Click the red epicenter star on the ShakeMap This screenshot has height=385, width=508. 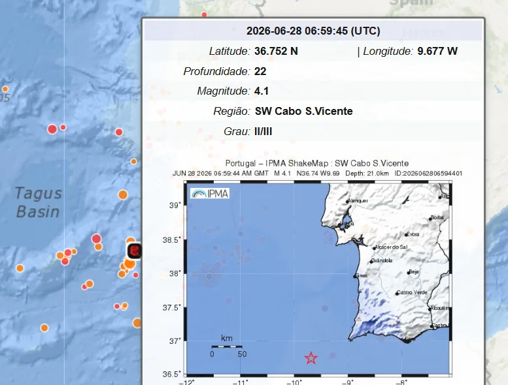click(311, 358)
